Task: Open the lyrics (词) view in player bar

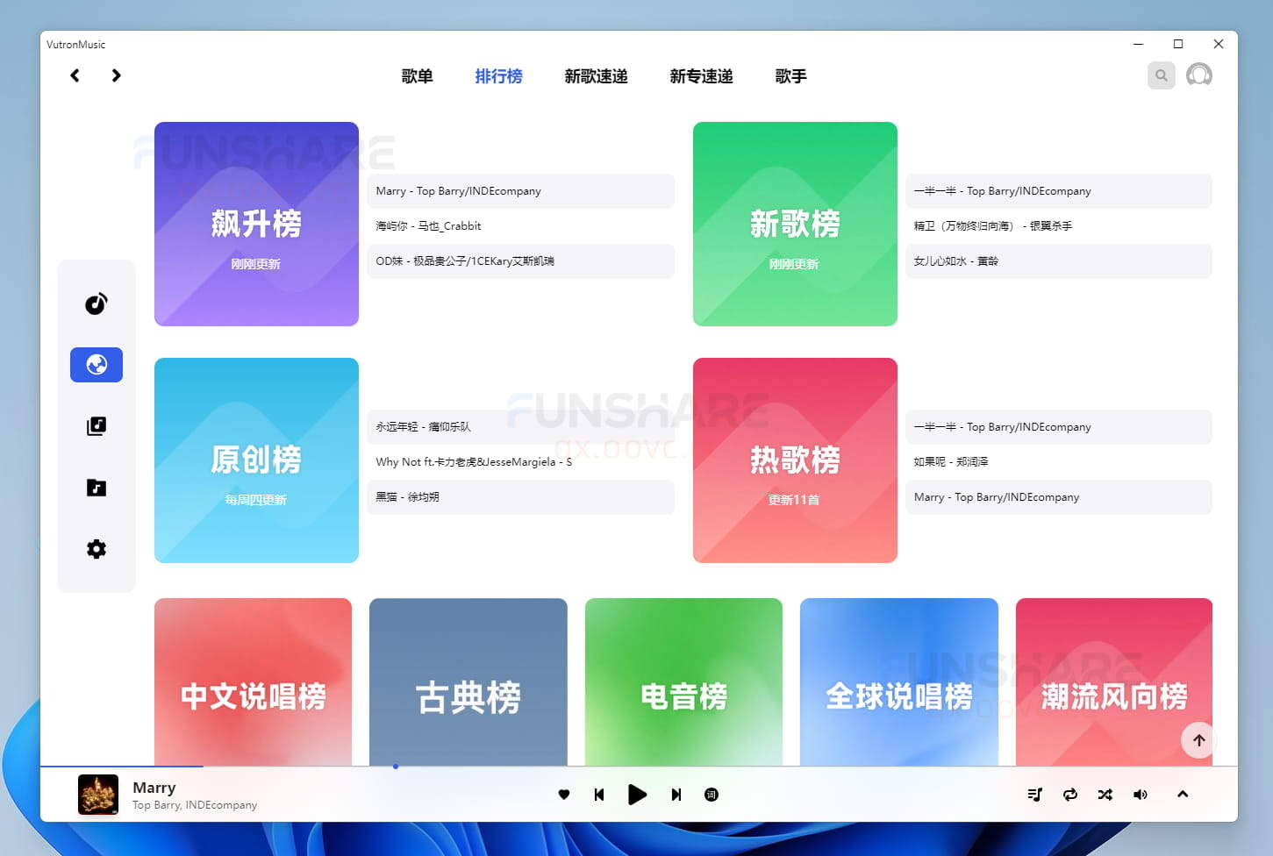Action: point(711,795)
